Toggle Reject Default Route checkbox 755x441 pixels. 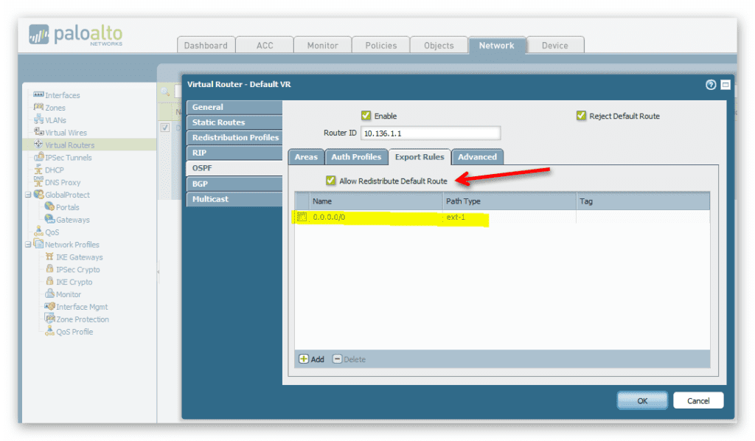click(x=581, y=116)
